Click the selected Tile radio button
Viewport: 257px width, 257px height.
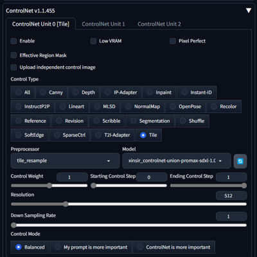coord(143,135)
